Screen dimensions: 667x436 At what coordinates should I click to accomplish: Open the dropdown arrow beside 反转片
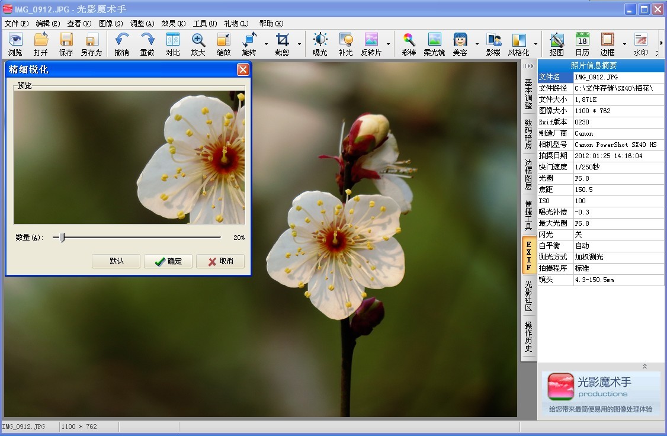[x=389, y=44]
